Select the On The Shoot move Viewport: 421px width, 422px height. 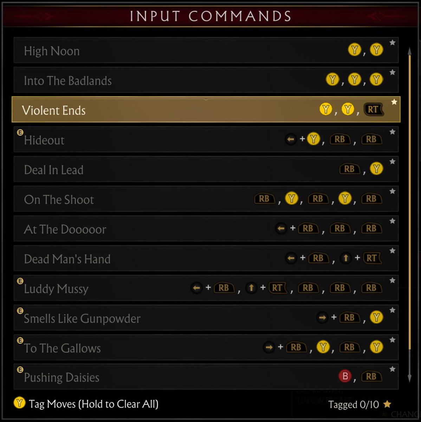(59, 200)
